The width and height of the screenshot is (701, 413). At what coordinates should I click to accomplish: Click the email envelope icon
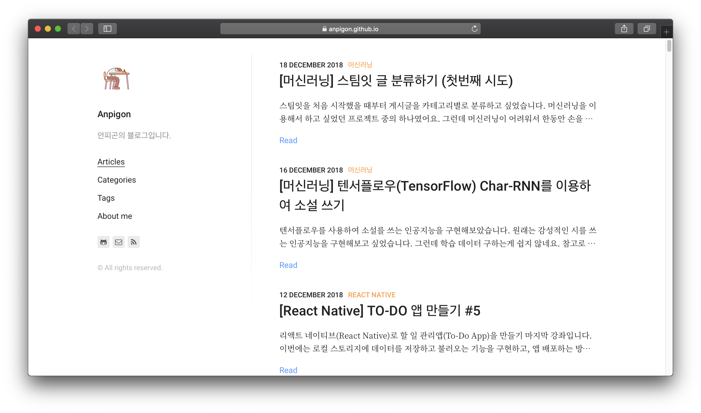pyautogui.click(x=118, y=242)
